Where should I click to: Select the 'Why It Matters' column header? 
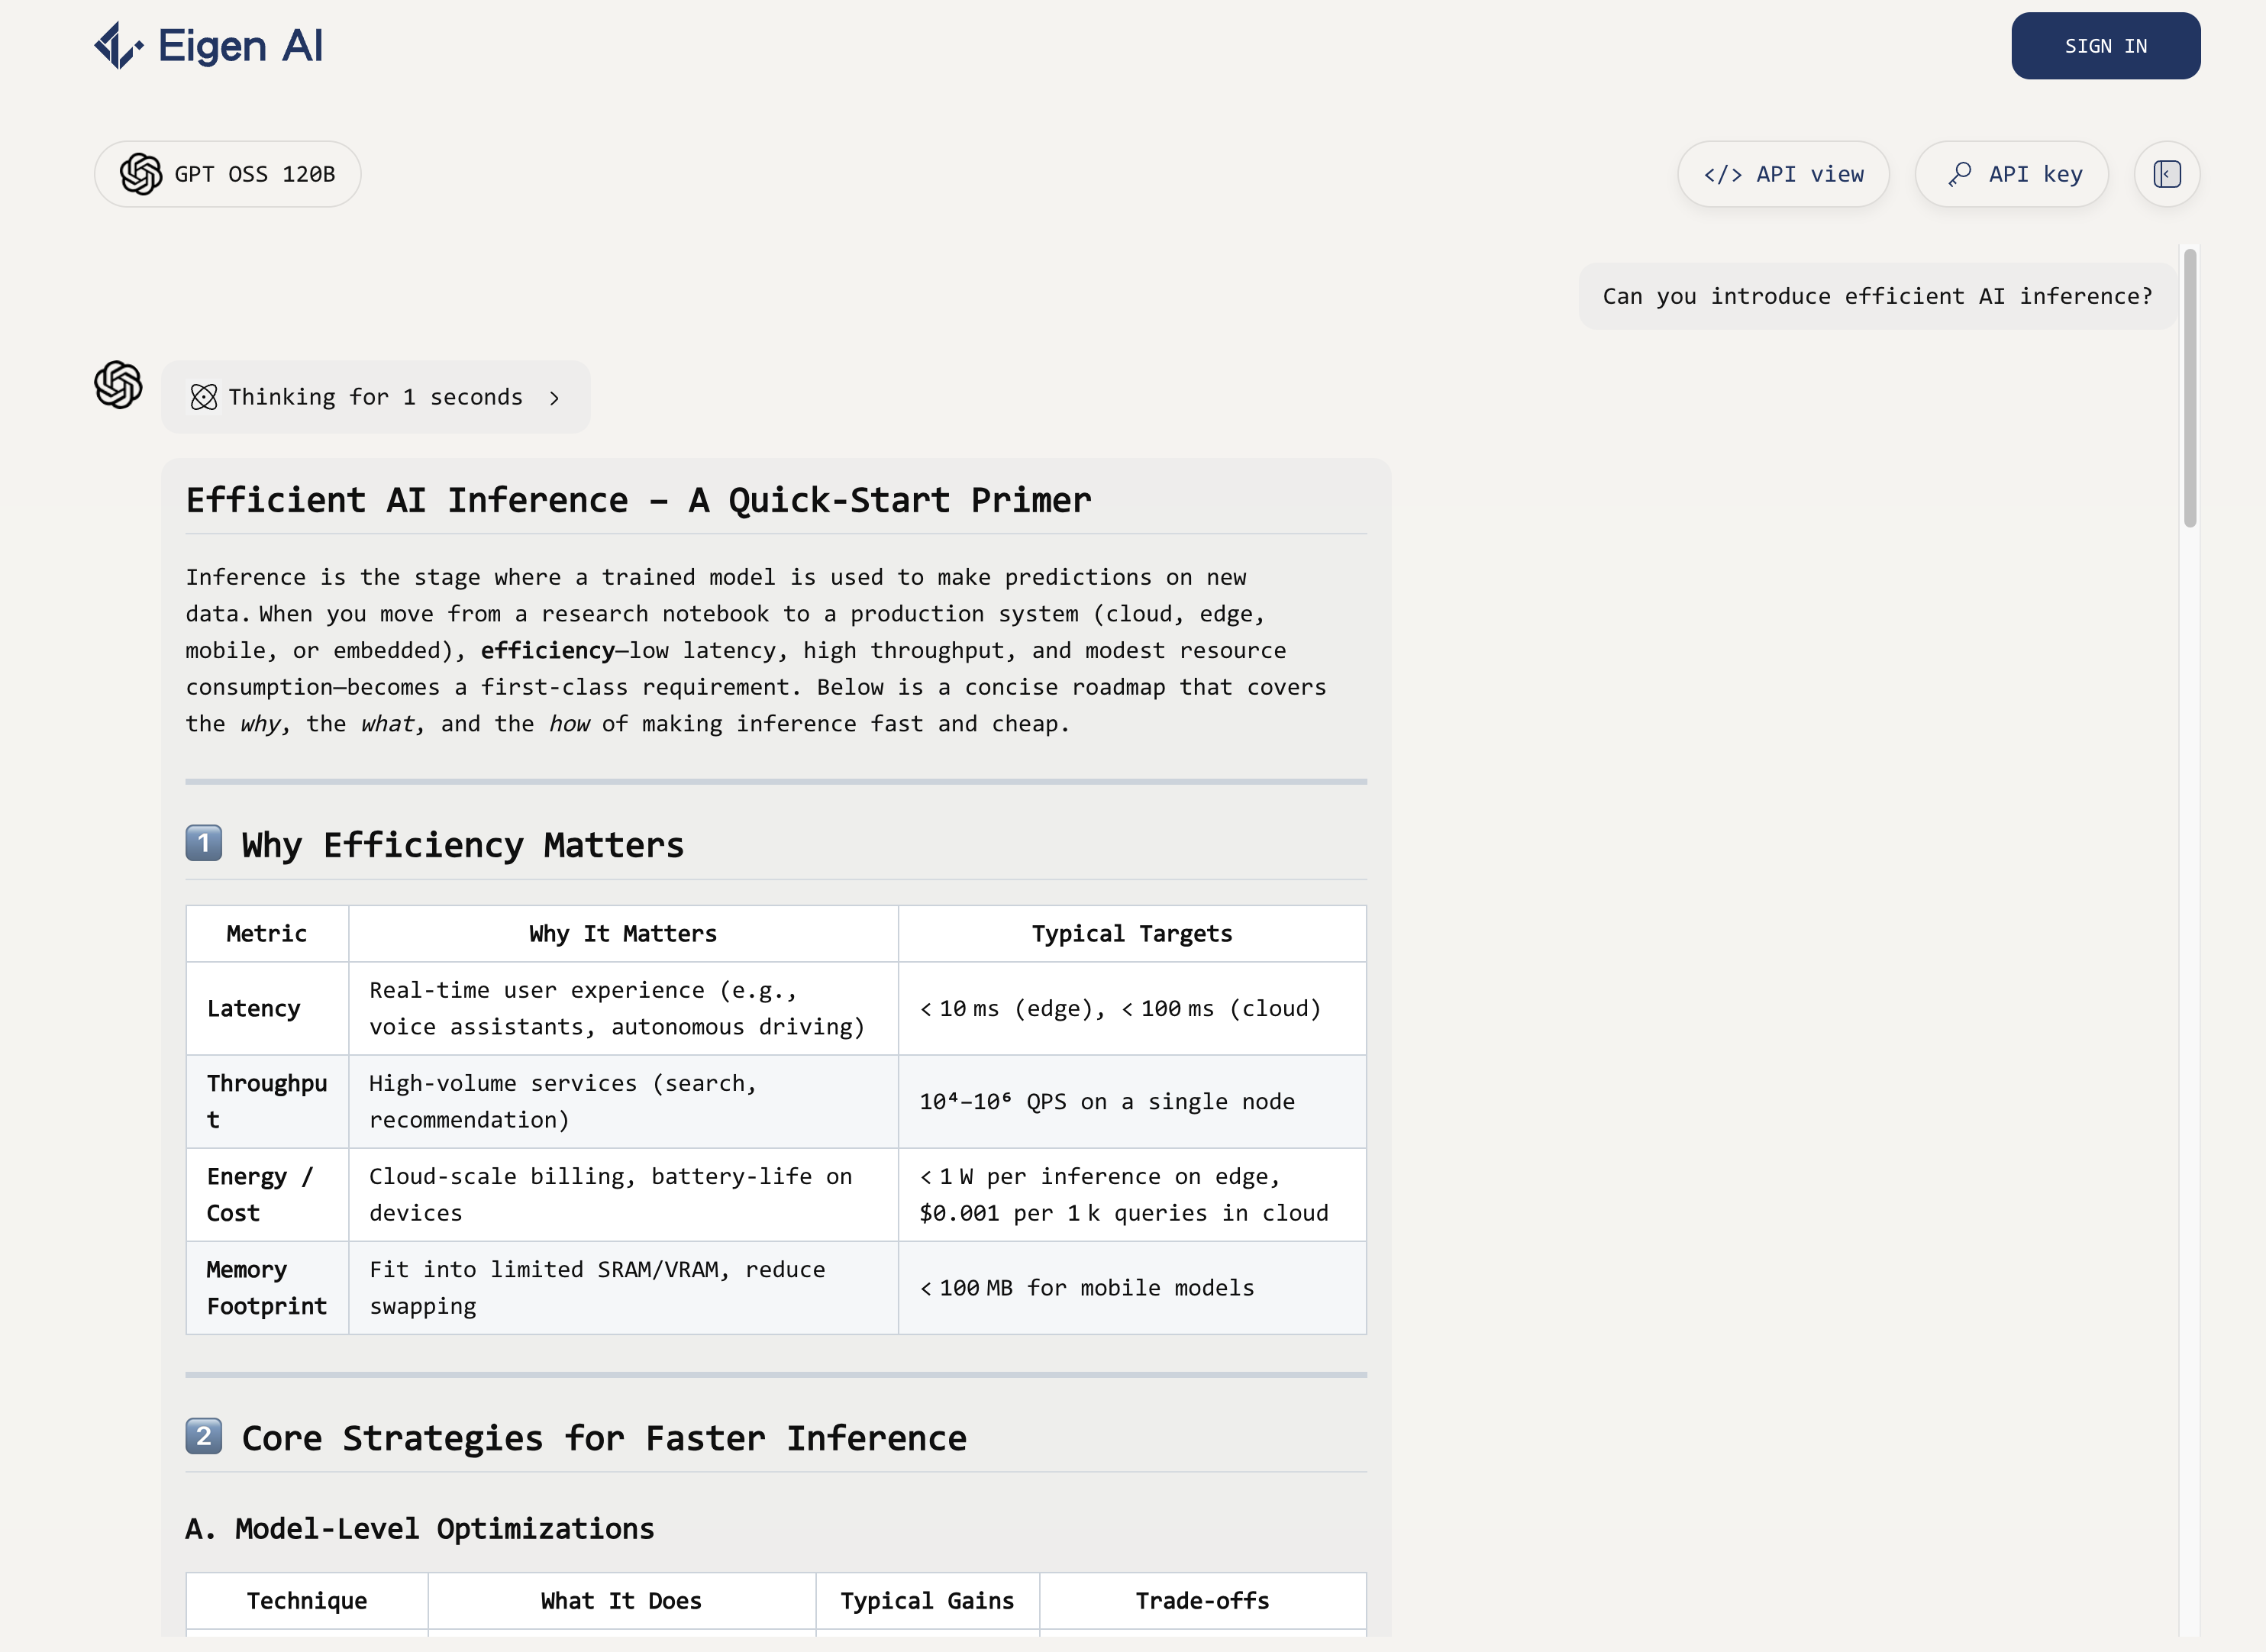[622, 934]
